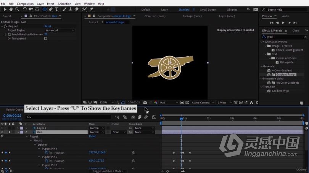309x173 pixels.
Task: Select the Pen tool
Action: click(51, 9)
